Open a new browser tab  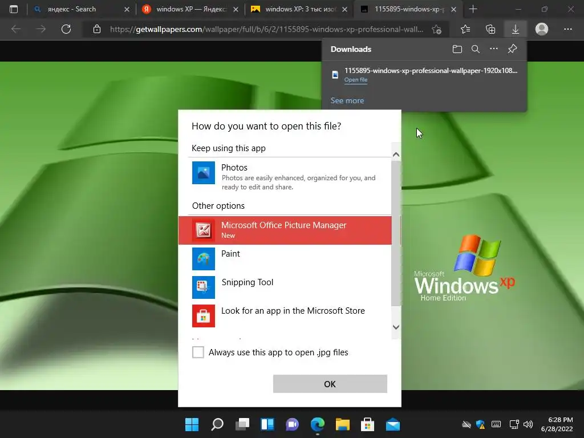coord(473,9)
